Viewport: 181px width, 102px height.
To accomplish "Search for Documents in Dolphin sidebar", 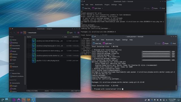I will point(15,83).
